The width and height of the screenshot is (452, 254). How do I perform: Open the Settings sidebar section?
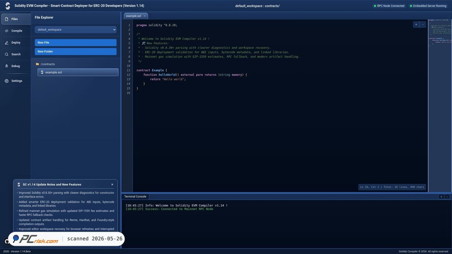tap(16, 81)
